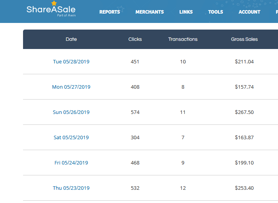The image size is (278, 203).
Task: Select the 12 transactions cell
Action: click(183, 188)
